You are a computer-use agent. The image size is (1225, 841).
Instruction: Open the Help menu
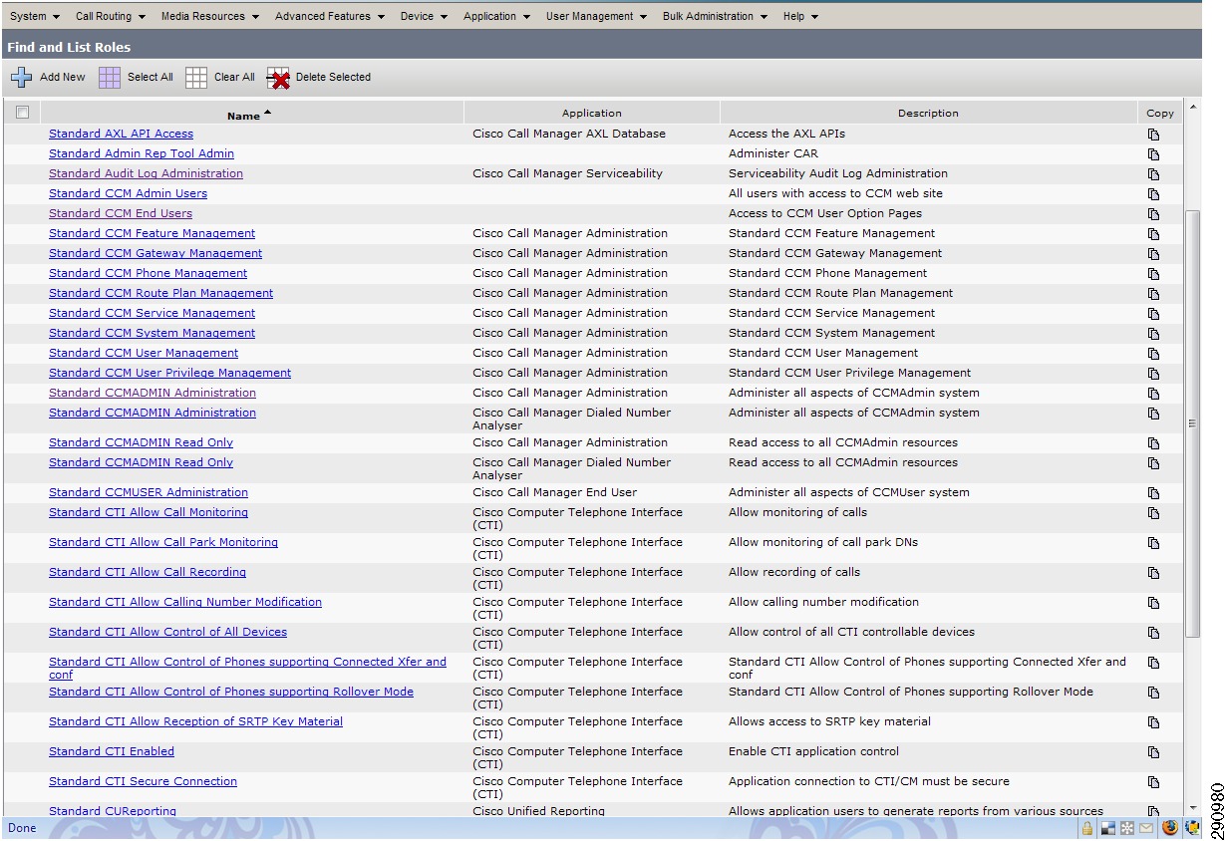800,16
